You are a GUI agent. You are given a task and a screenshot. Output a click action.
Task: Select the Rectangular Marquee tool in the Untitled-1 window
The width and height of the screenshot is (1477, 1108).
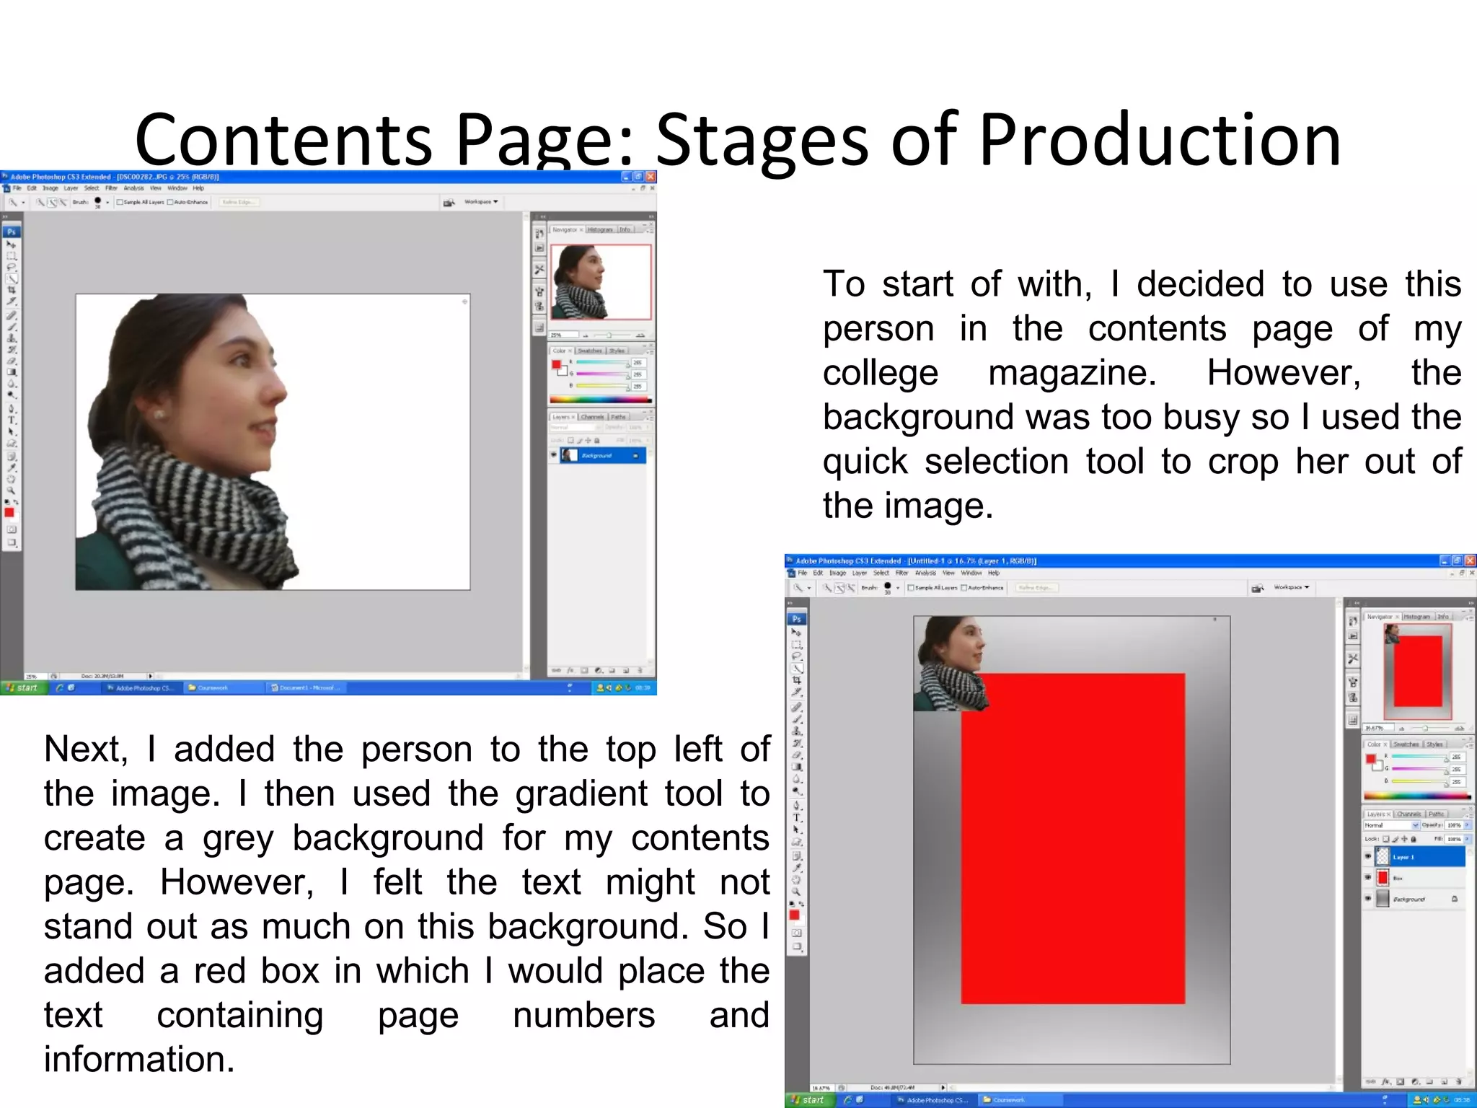pos(796,645)
